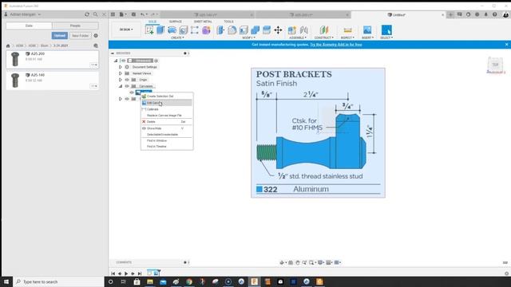Collapse the Canvases folder

pos(121,86)
